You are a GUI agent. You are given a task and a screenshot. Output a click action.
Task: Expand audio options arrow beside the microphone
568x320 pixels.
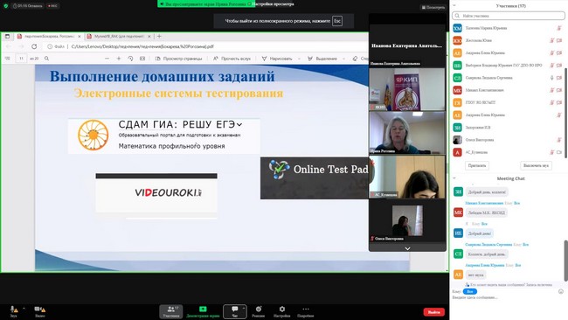tap(24, 309)
